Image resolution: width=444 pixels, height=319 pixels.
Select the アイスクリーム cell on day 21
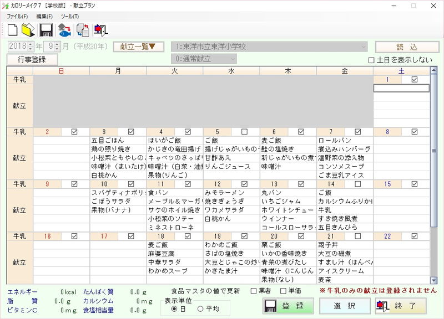[x=345, y=271]
